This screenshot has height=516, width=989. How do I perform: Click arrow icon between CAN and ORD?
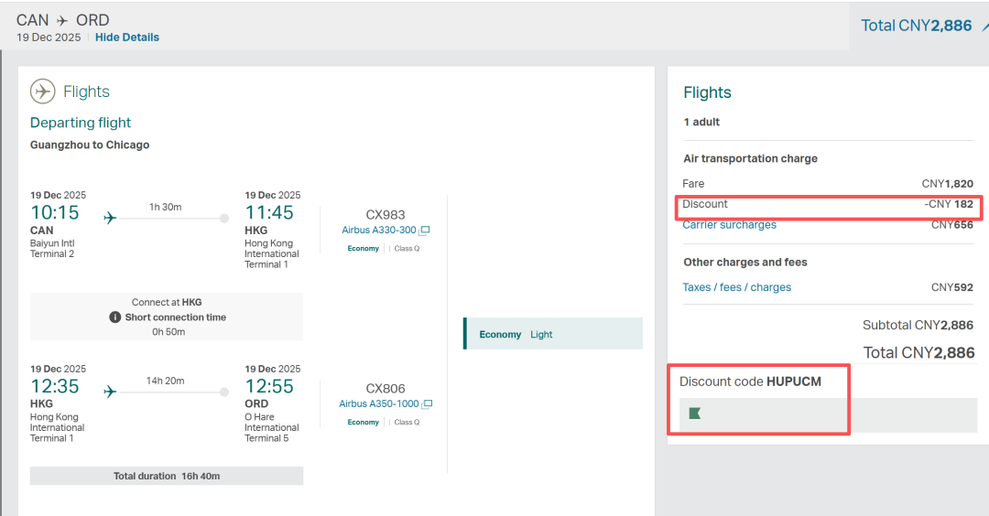point(62,20)
